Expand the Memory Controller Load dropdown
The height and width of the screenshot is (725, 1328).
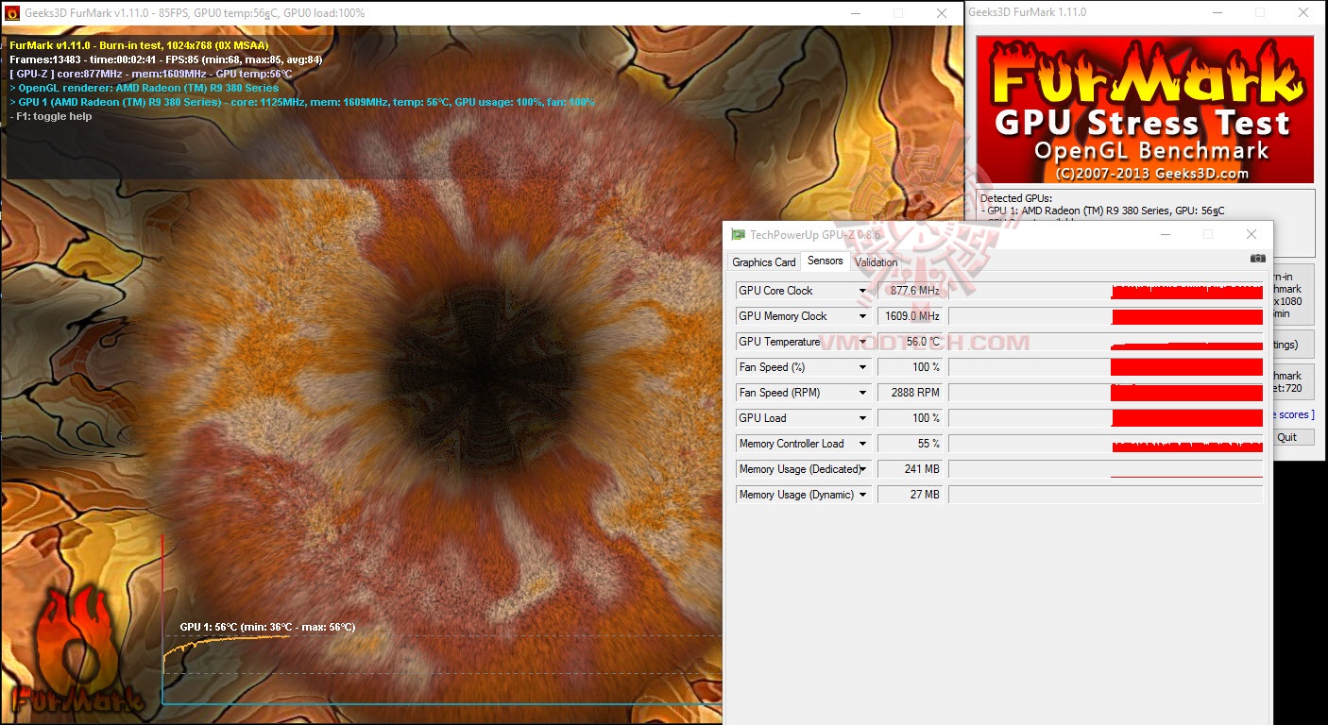862,444
